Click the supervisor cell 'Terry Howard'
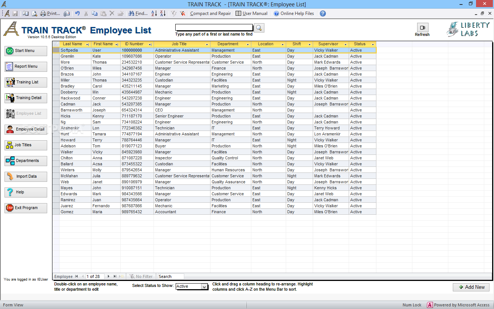The image size is (494, 309). tap(331, 128)
